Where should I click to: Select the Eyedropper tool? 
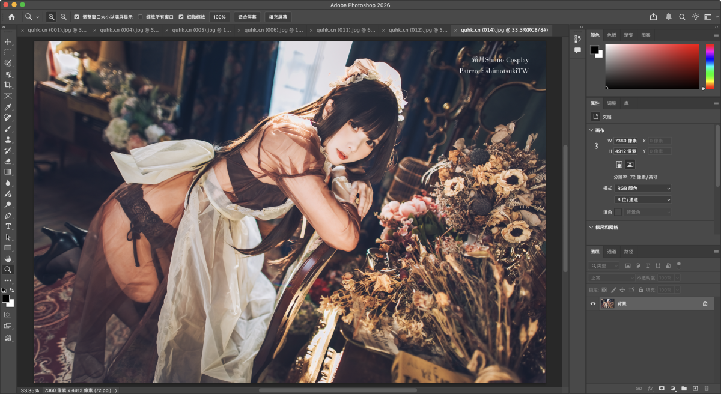tap(8, 107)
